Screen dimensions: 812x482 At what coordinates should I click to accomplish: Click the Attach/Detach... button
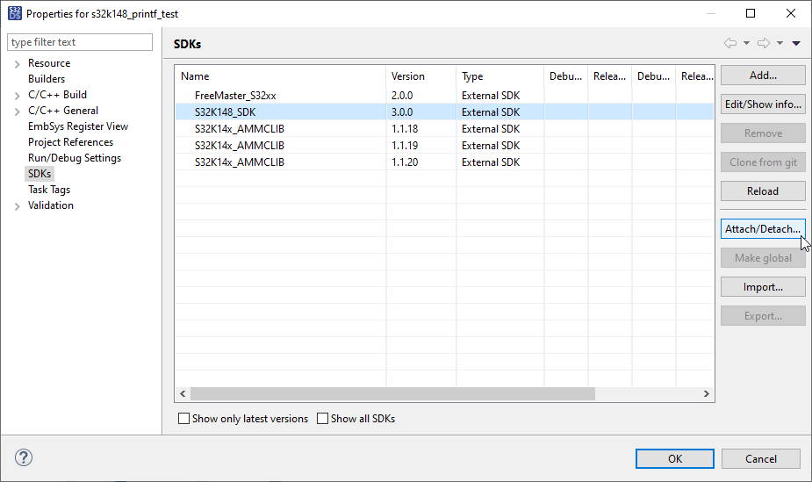click(763, 229)
